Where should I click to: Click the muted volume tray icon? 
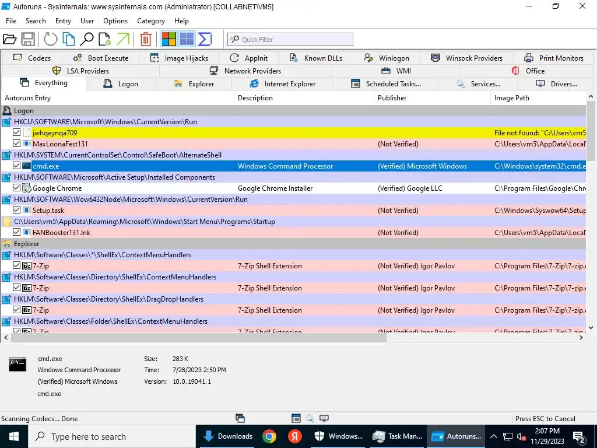521,436
